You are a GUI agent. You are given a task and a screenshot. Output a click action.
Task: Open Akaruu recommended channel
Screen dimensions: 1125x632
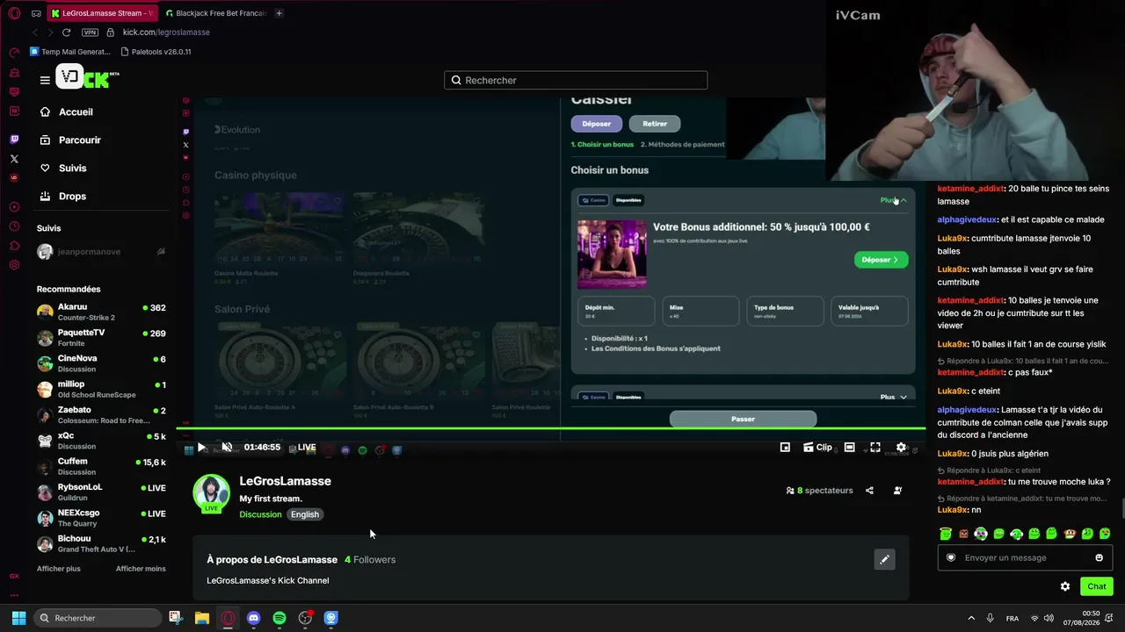pos(101,312)
